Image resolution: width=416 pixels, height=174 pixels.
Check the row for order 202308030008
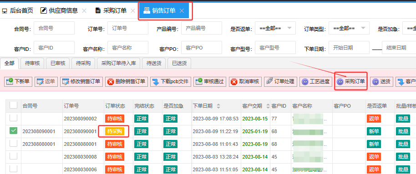[x=13, y=156]
